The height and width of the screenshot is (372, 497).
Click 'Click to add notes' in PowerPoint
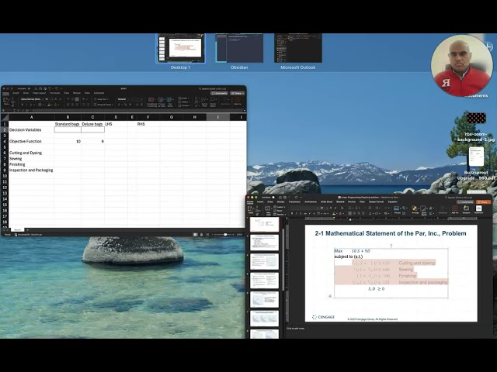tap(295, 329)
